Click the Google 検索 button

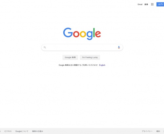(x=70, y=57)
